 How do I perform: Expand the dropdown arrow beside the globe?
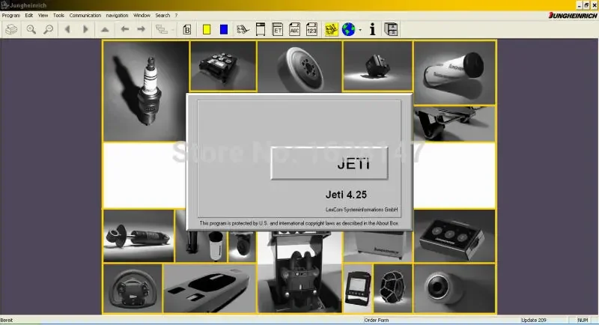point(360,30)
